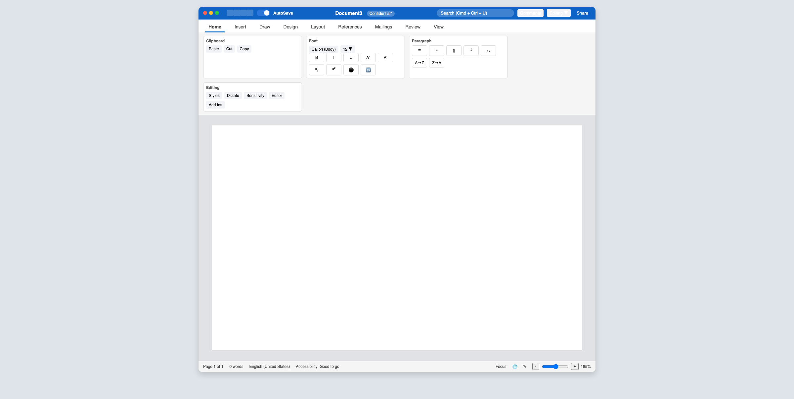The width and height of the screenshot is (794, 399).
Task: Expand the Editing mode dropdown in title bar
Action: [x=558, y=13]
